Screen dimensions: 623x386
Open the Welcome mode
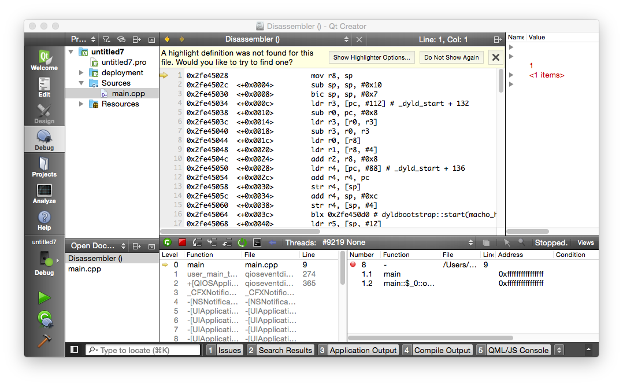[44, 61]
